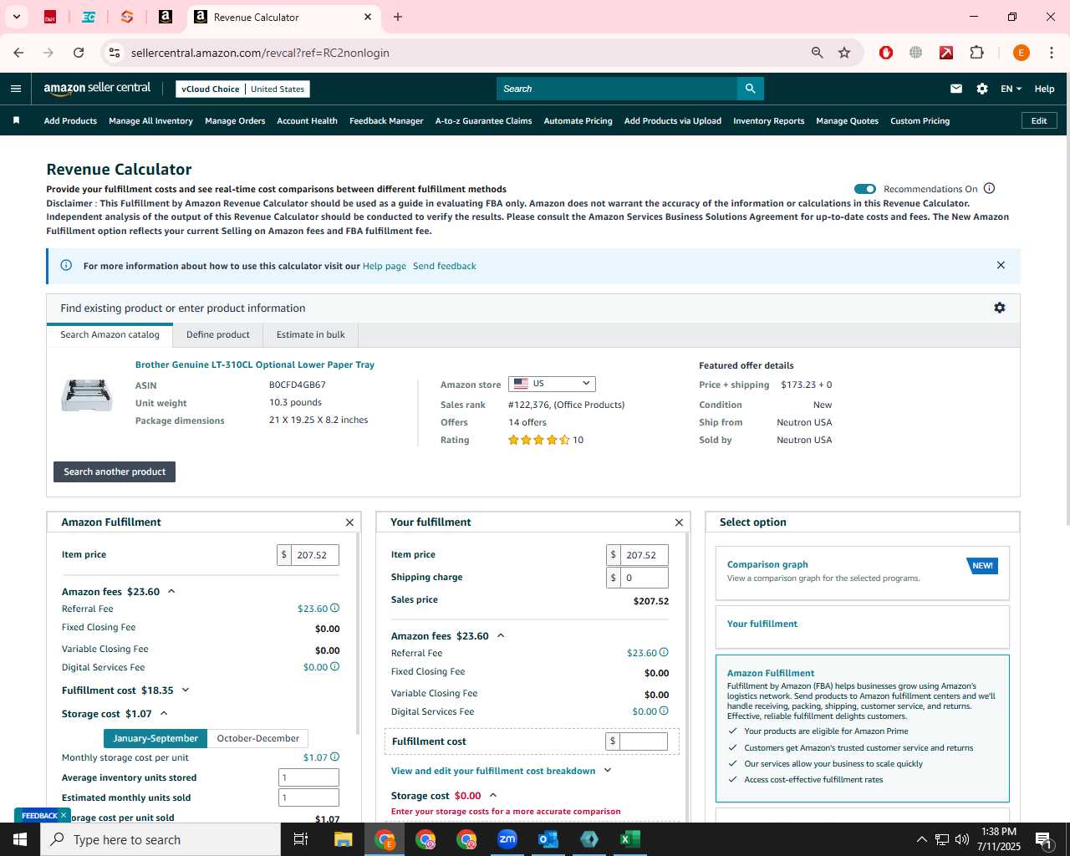Click Digital Services Fee info icon in Amazon Fulfillment
This screenshot has width=1070, height=856.
point(335,667)
